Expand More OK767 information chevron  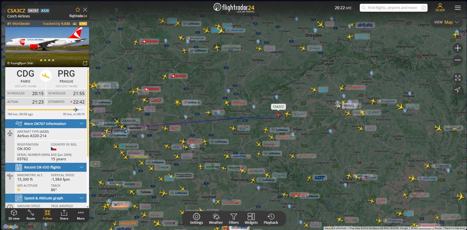(x=82, y=124)
